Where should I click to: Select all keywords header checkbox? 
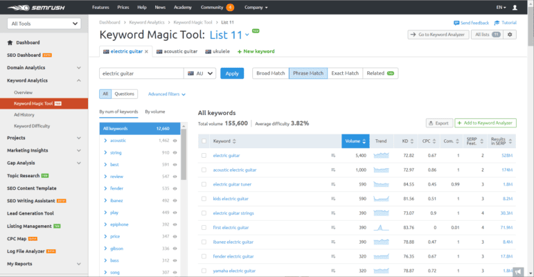click(204, 141)
